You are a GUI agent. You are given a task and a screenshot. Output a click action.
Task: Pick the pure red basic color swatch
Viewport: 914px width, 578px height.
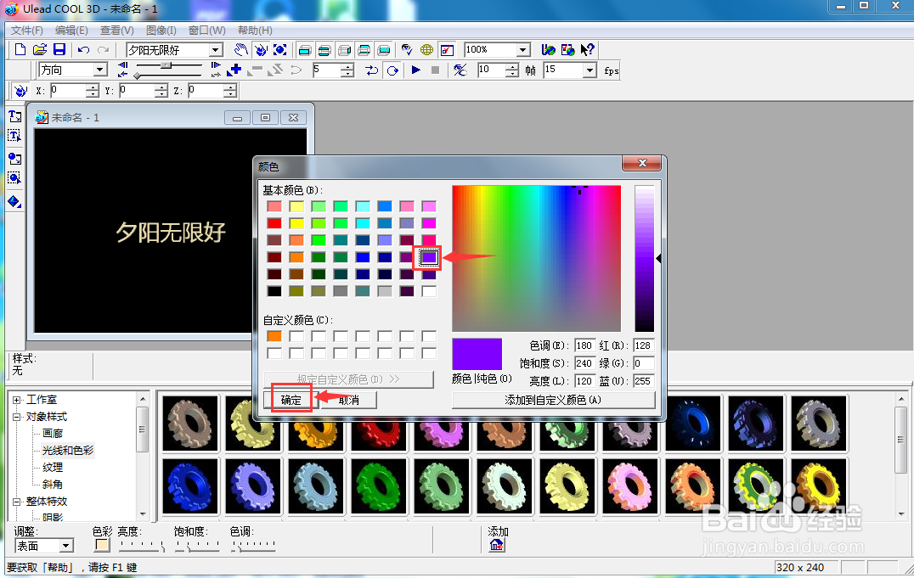point(274,223)
